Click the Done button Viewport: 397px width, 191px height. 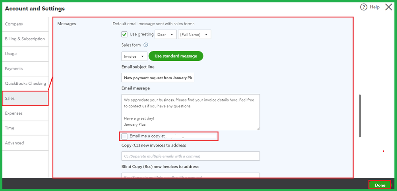pos(380,185)
